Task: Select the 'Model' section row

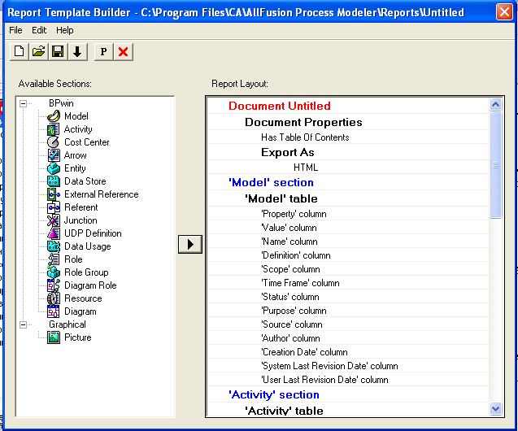Action: point(348,182)
